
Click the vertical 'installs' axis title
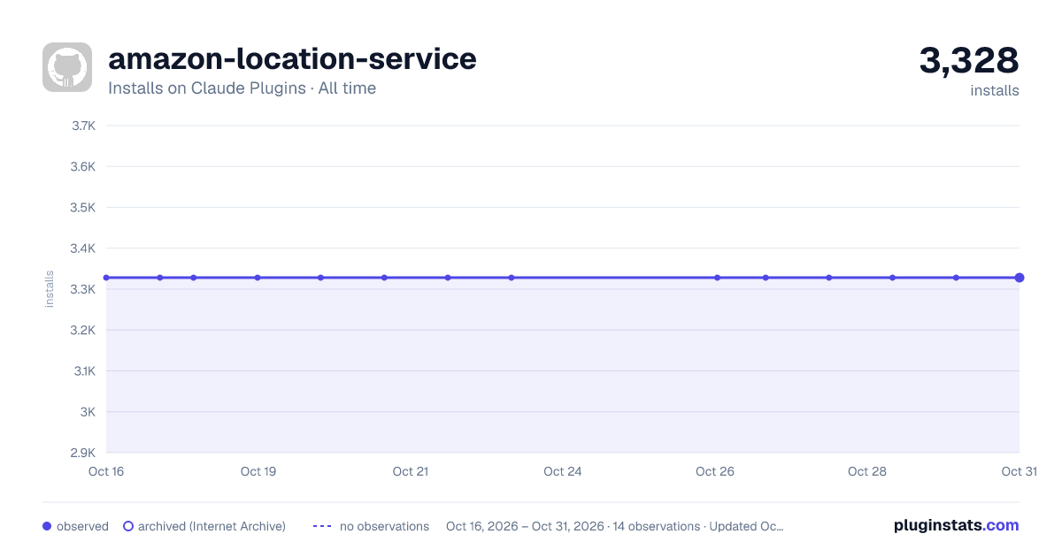(x=50, y=289)
